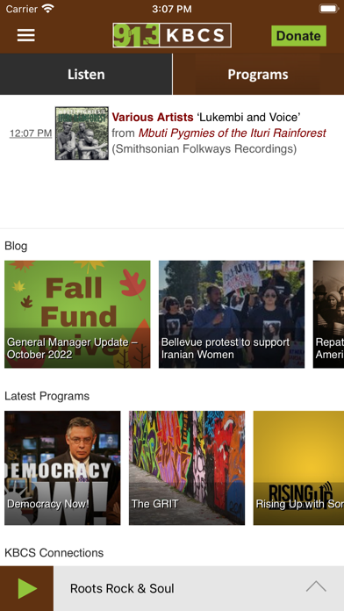Viewport: 344px width, 611px height.
Task: Open the 12:07 PM timestamp link
Action: click(31, 133)
